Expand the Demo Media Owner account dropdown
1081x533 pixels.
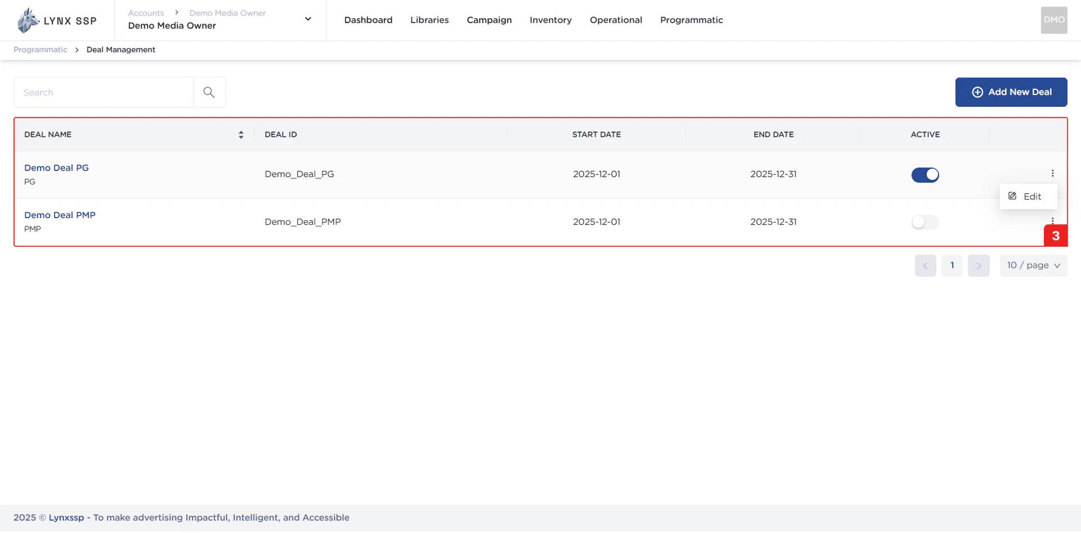coord(308,19)
